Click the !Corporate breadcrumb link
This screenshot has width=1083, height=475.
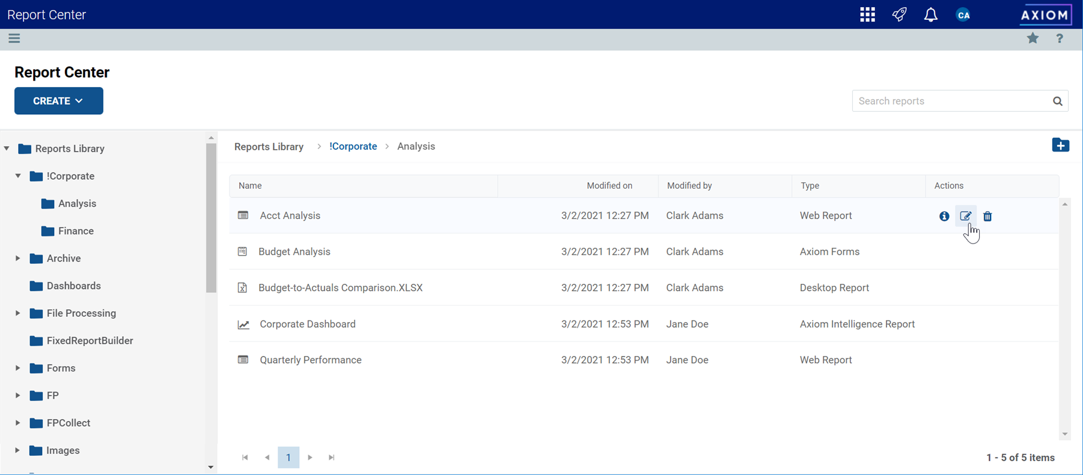pos(353,146)
